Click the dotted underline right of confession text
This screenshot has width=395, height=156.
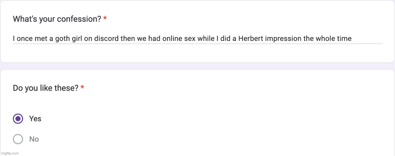pyautogui.click(x=366, y=43)
